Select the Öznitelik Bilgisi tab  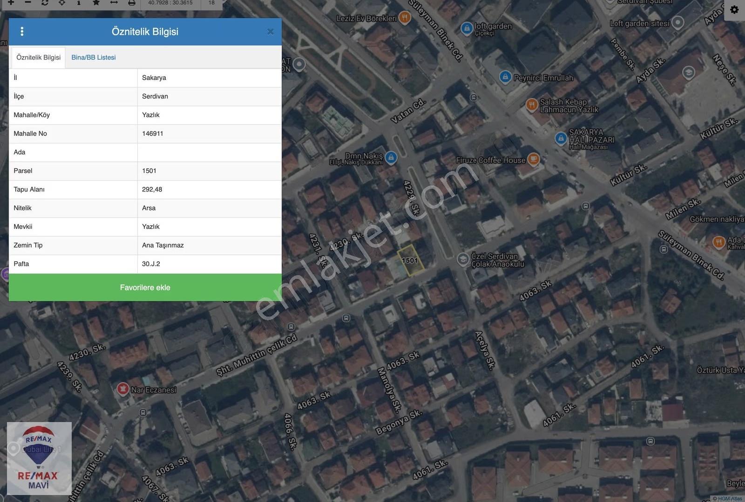coord(38,58)
